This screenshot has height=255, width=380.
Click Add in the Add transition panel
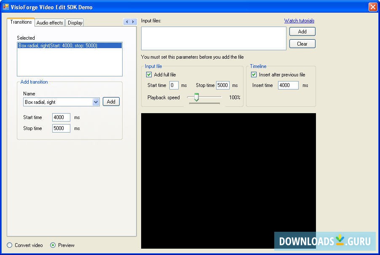pos(111,101)
